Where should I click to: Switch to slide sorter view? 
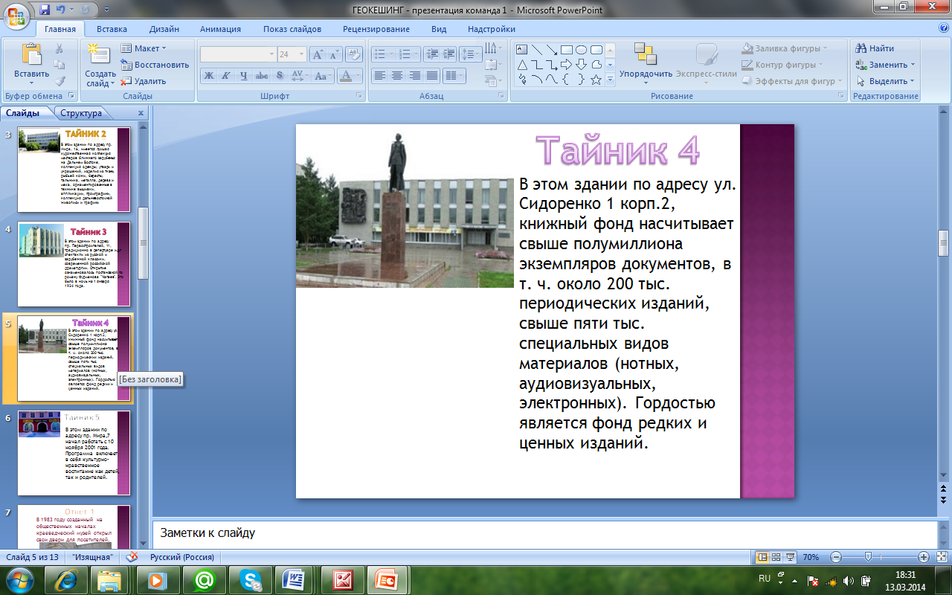point(776,556)
